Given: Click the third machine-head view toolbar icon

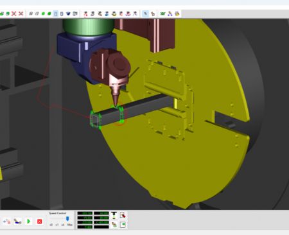Looking at the screenshot, I should click(x=100, y=13).
